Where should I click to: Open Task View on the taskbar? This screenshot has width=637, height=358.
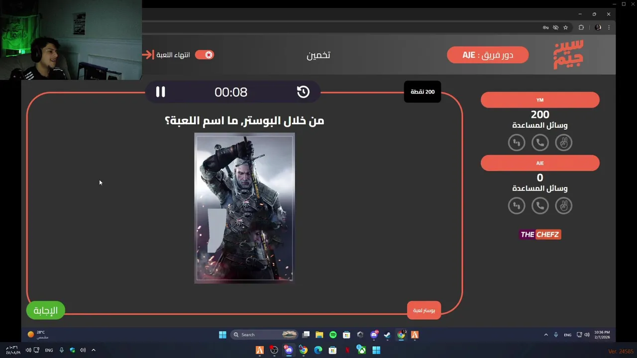[x=306, y=335]
